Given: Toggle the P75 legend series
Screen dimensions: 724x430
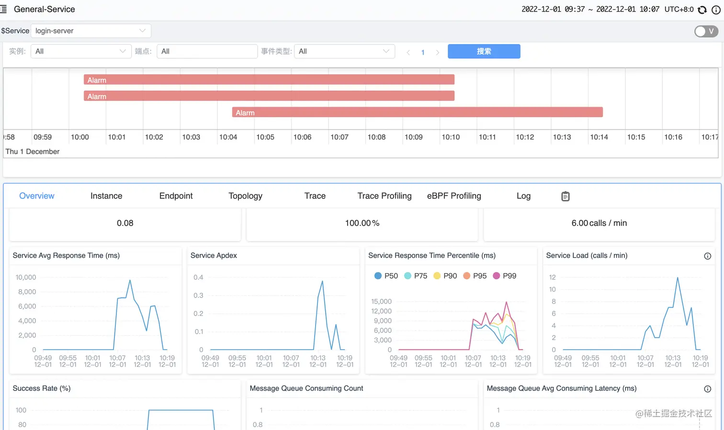Looking at the screenshot, I should click(x=416, y=276).
